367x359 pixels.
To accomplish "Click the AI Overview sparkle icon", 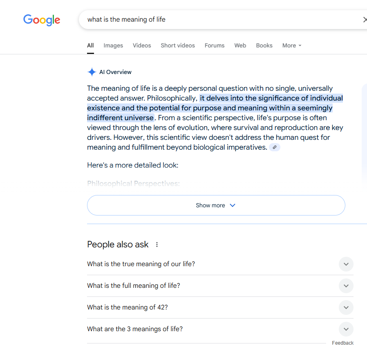I will [92, 72].
